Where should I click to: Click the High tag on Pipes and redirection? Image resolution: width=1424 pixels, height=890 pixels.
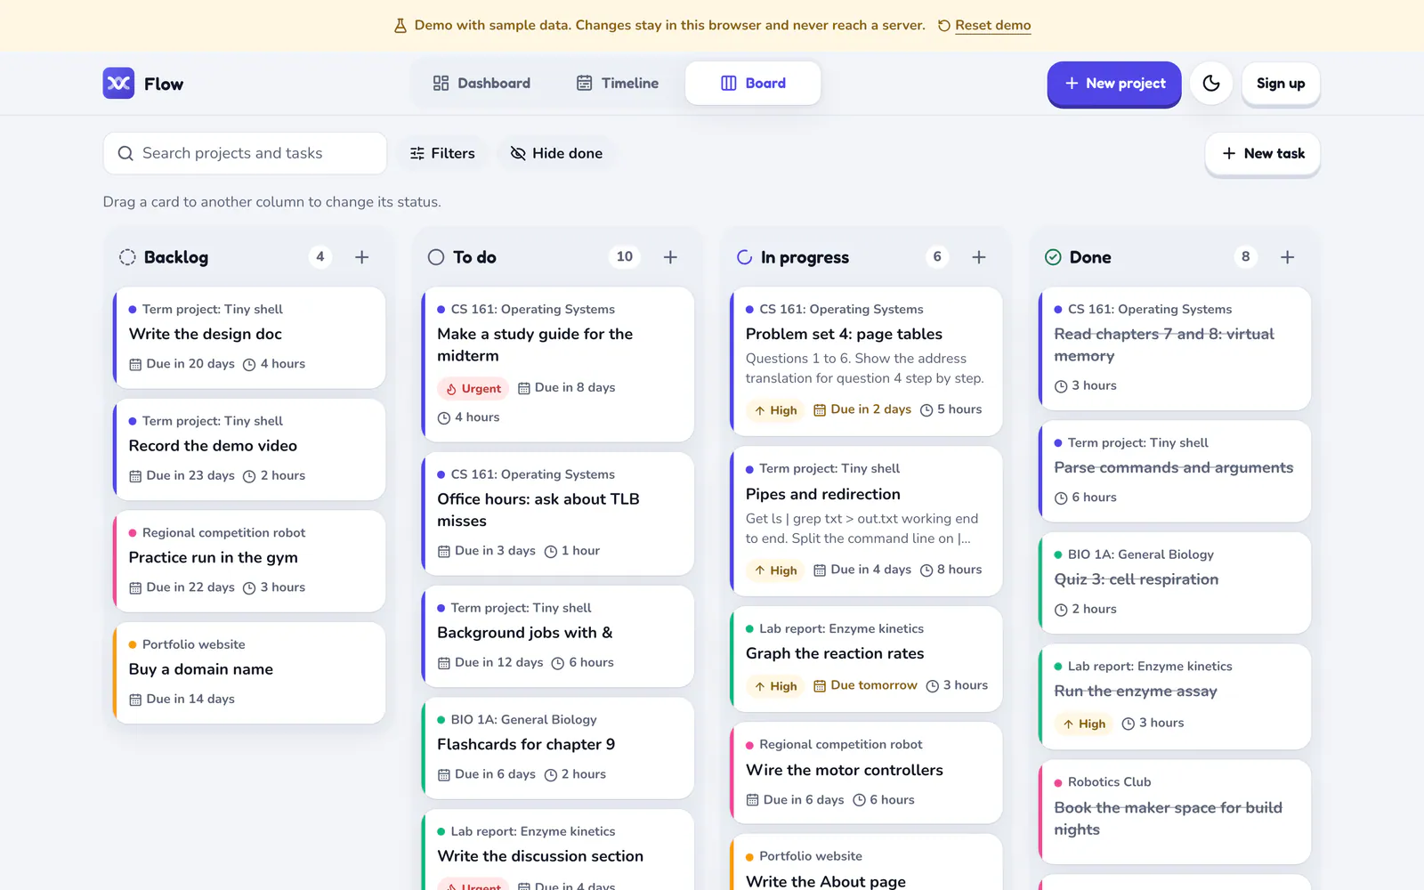tap(775, 570)
